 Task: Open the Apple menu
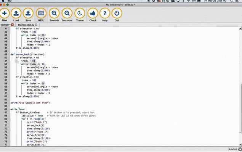pos(3,1)
